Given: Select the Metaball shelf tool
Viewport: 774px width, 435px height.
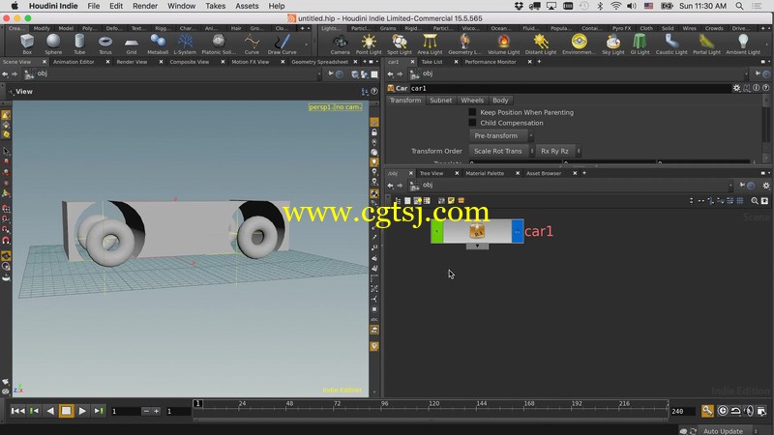Looking at the screenshot, I should (x=158, y=43).
